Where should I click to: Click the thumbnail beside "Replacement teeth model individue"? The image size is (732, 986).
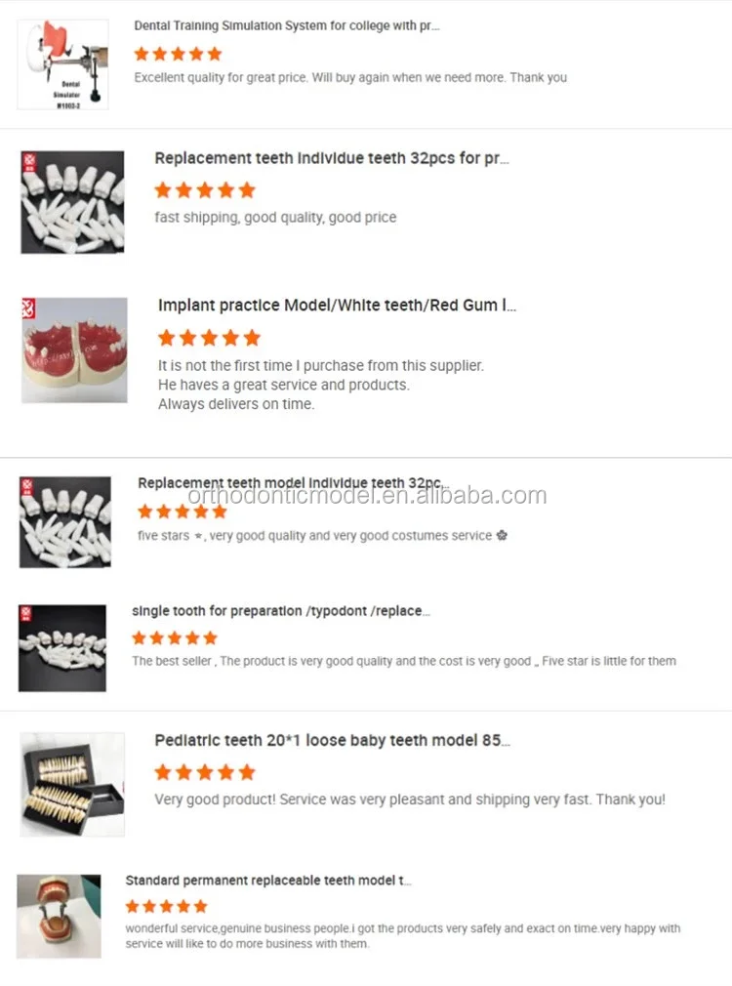[x=65, y=521]
